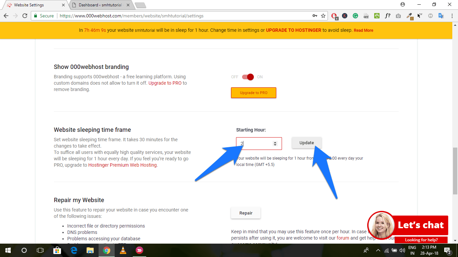Open Hostinger Premium Web Hosting link
Viewport: 458px width, 257px height.
pyautogui.click(x=122, y=165)
